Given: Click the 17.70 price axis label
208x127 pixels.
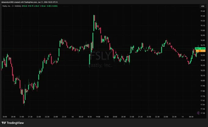Looking at the screenshot, I should click(x=202, y=96).
